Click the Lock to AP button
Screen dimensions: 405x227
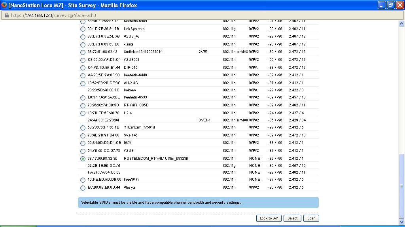[x=269, y=218]
